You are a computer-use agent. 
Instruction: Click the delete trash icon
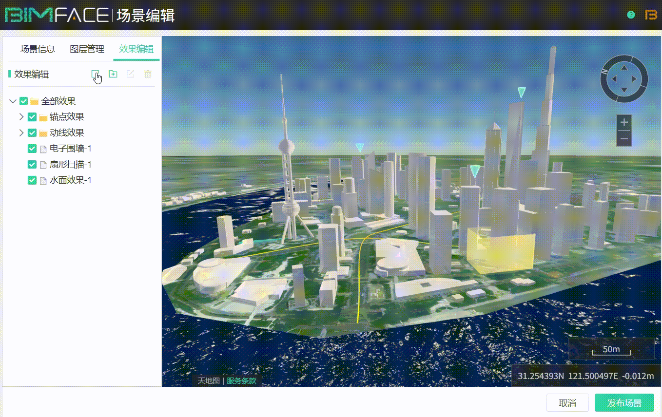coord(148,74)
